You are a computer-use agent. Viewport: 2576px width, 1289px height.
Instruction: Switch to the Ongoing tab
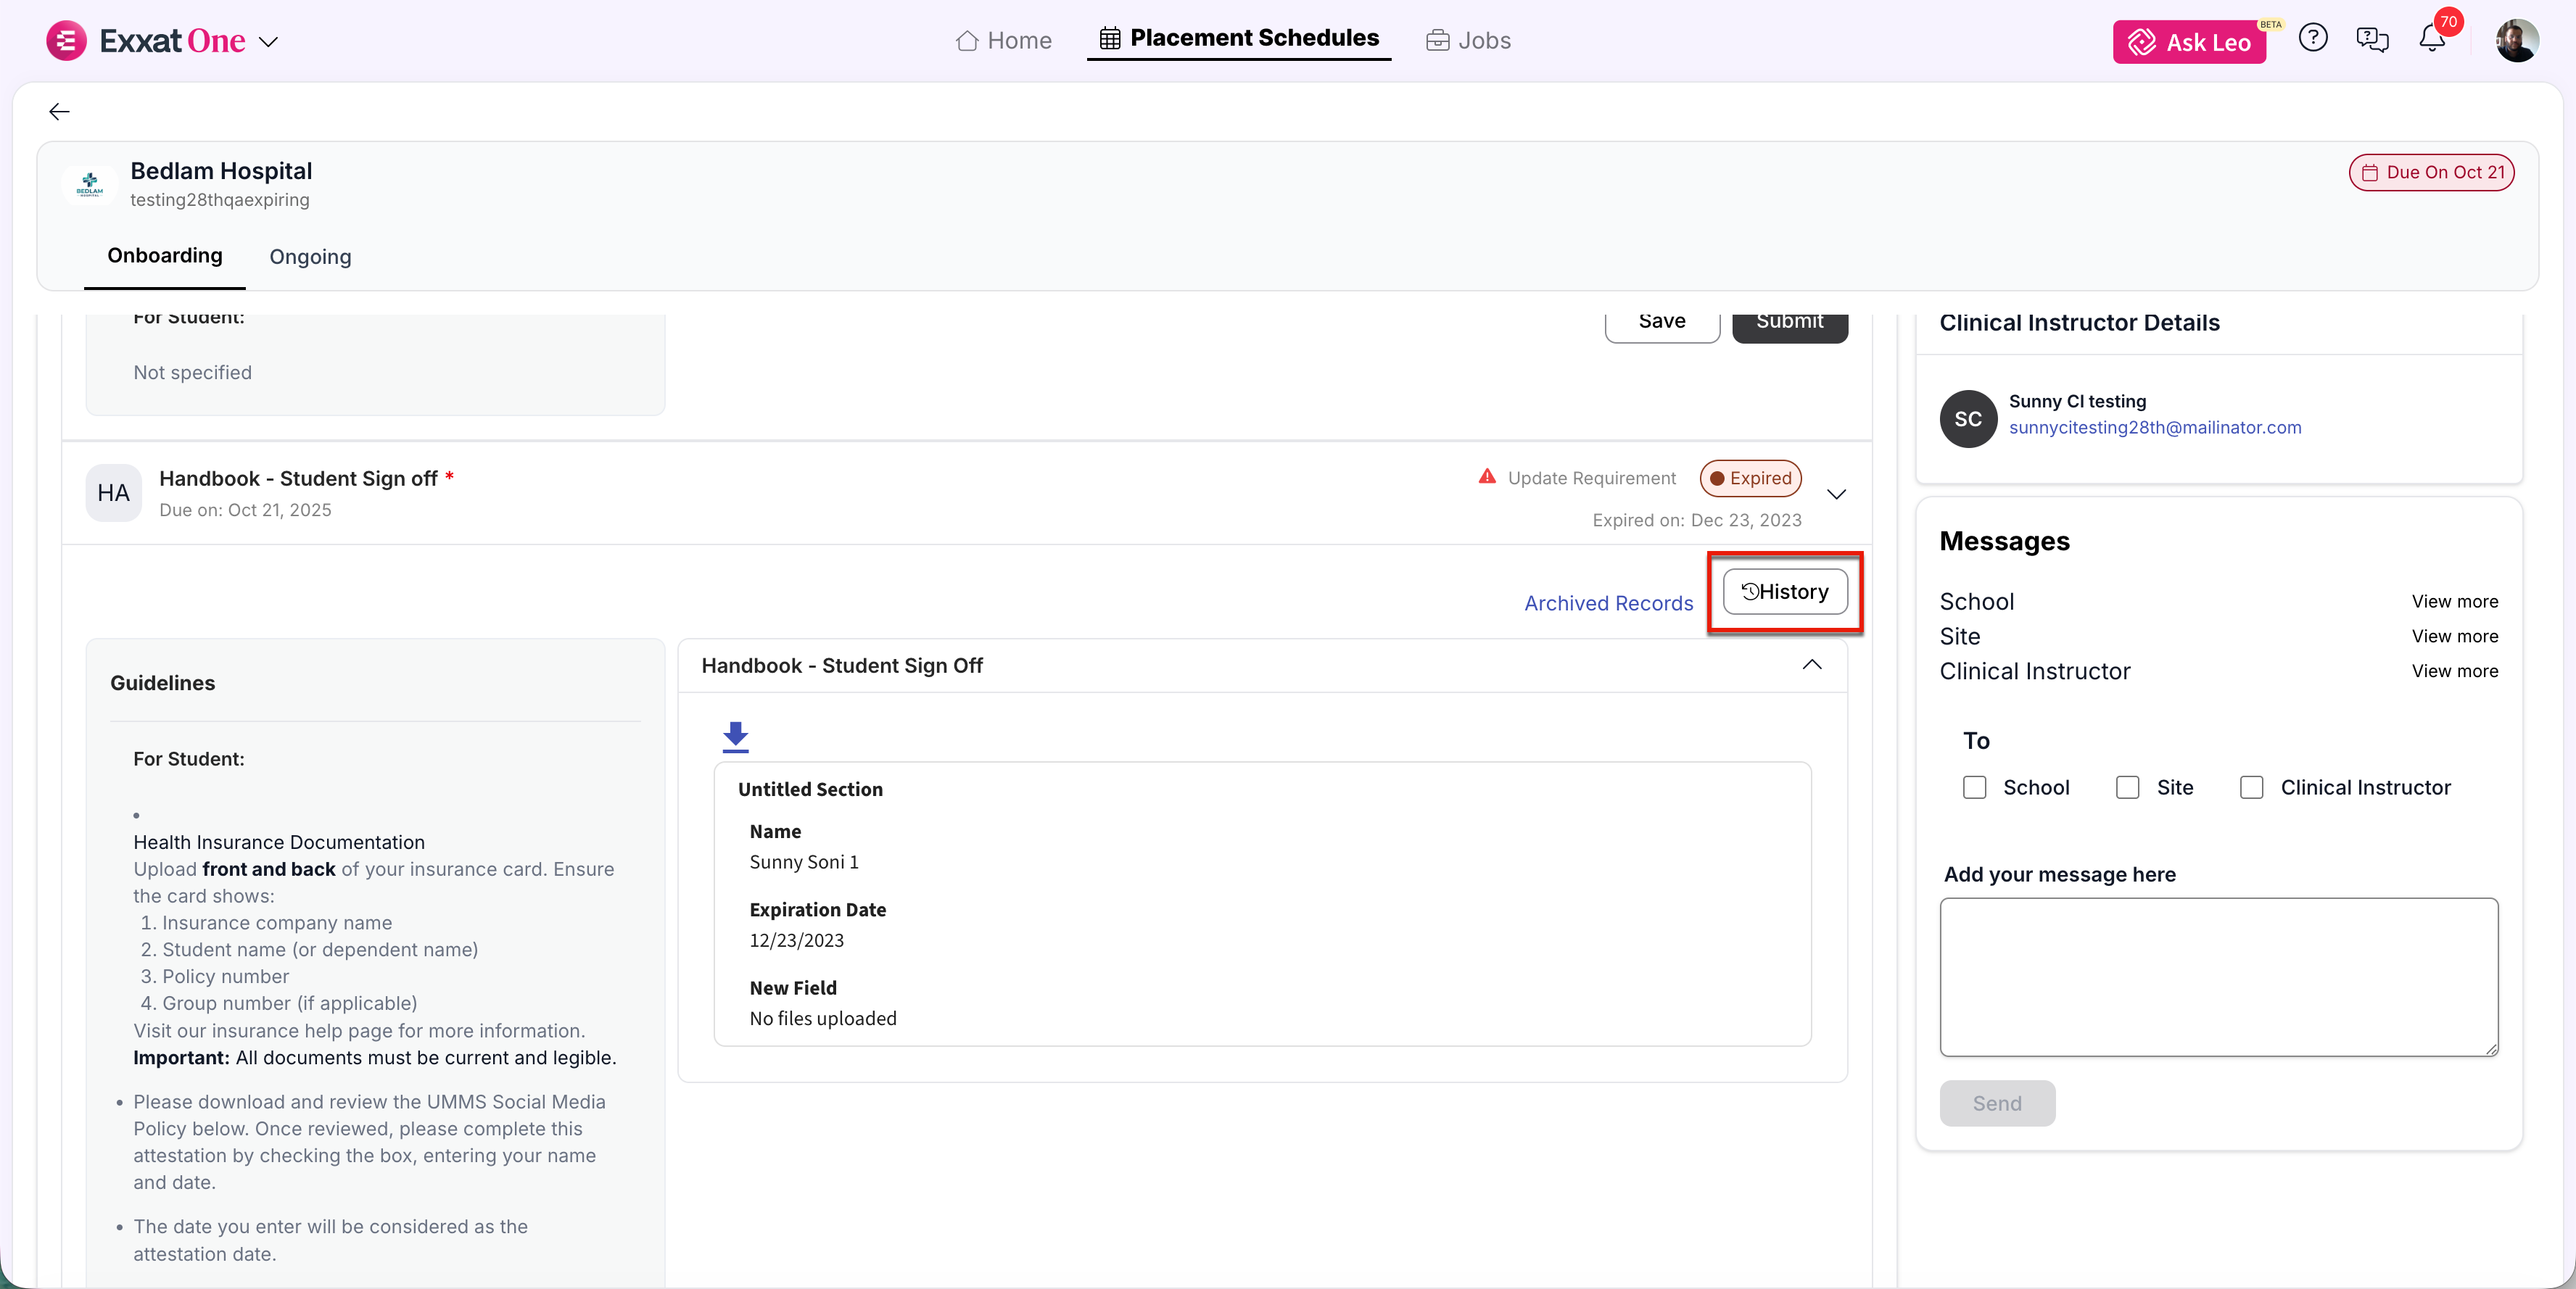coord(310,257)
